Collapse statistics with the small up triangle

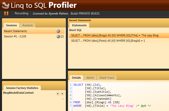(63, 98)
